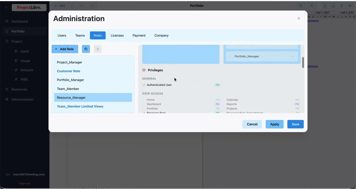
Task: Click the MA user avatar in the sidebar
Action: 8,175
